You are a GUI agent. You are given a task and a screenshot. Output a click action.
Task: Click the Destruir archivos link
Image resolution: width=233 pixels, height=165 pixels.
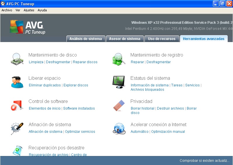(170, 108)
